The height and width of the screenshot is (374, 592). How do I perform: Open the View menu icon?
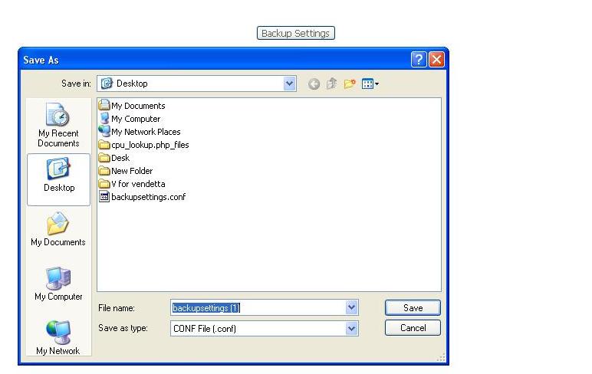pos(370,84)
